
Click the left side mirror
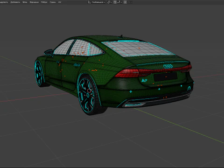(x=49, y=52)
